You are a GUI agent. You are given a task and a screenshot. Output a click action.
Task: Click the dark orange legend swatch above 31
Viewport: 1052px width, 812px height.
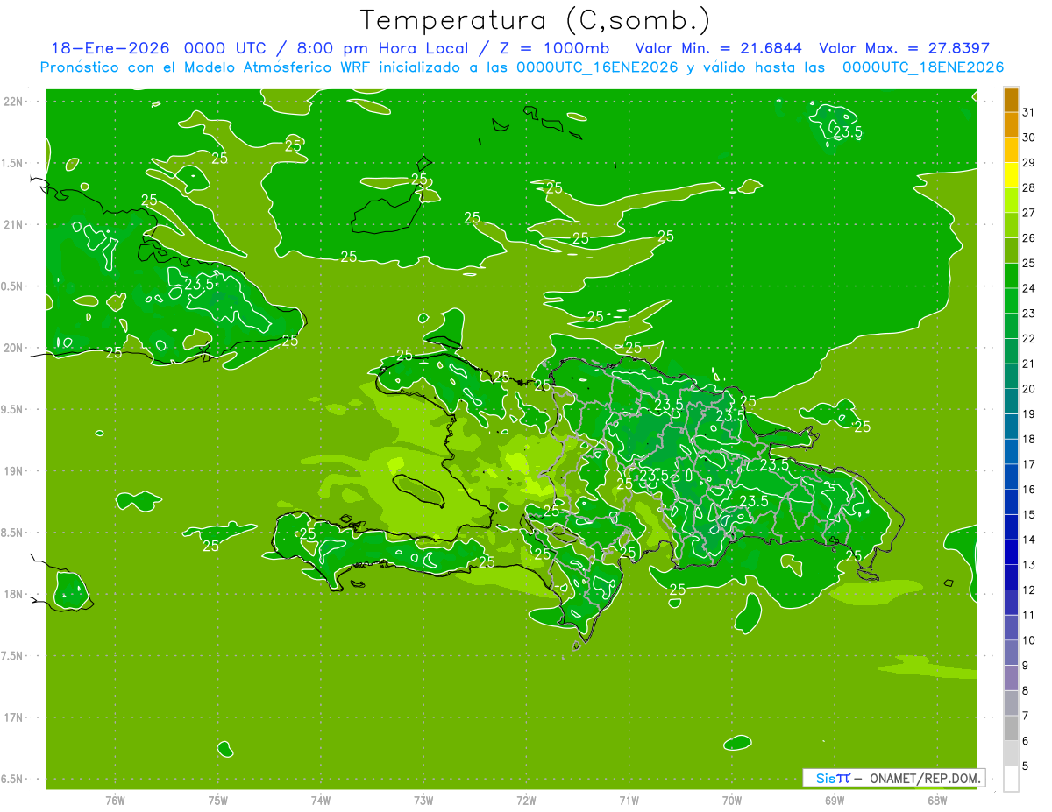point(1011,100)
